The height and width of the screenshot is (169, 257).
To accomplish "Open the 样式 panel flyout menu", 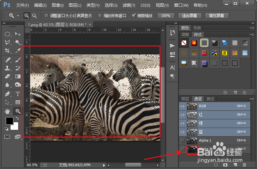I will (x=252, y=35).
